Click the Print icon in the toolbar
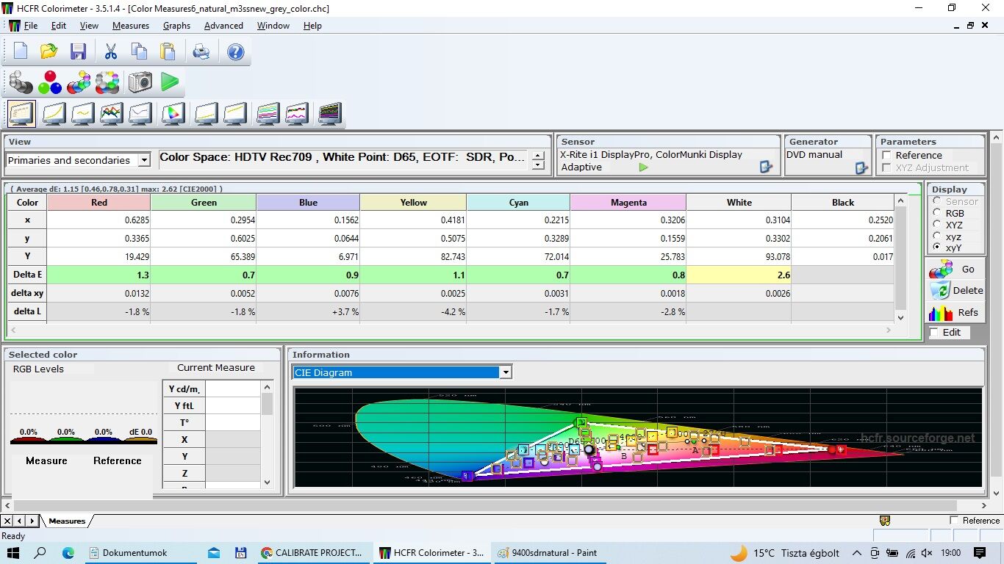 tap(201, 51)
